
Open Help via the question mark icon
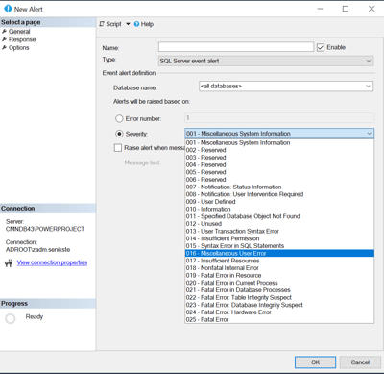(136, 24)
